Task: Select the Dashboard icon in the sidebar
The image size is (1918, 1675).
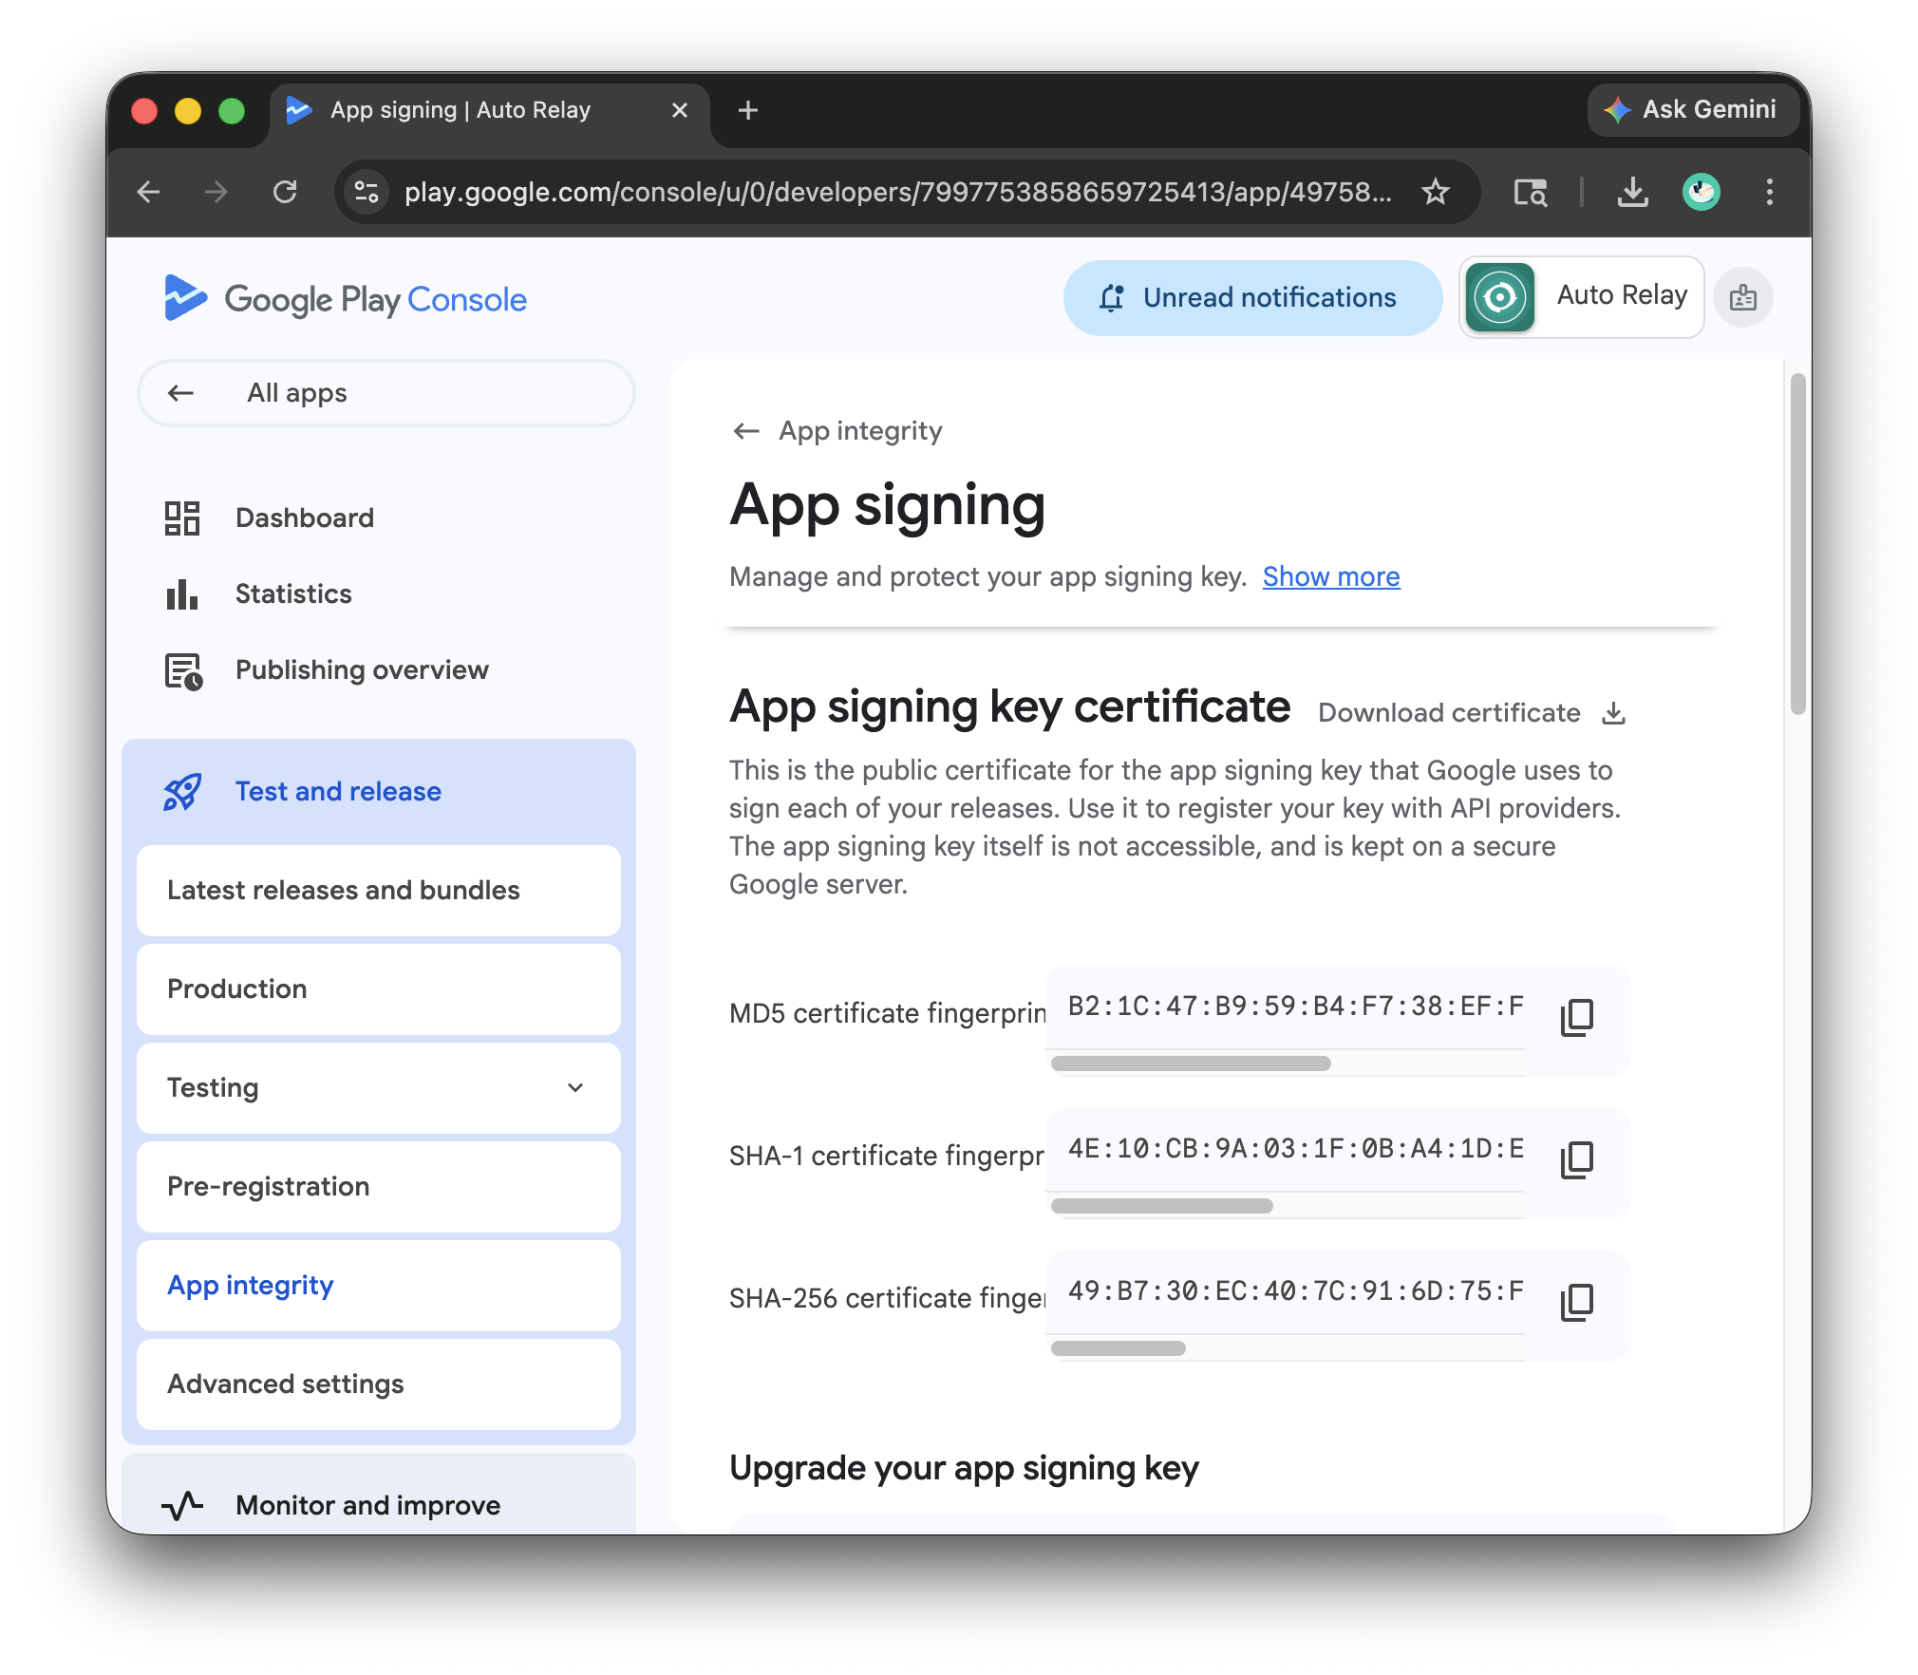Action: (182, 518)
